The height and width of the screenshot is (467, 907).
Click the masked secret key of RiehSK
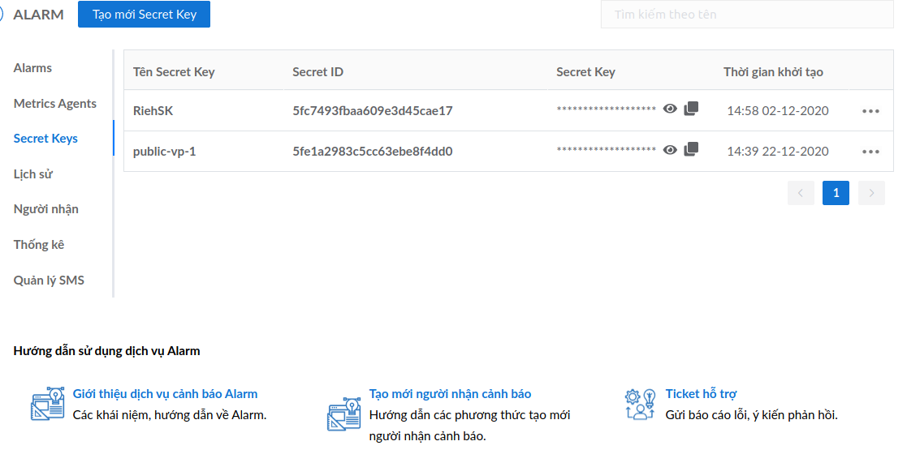coord(607,109)
